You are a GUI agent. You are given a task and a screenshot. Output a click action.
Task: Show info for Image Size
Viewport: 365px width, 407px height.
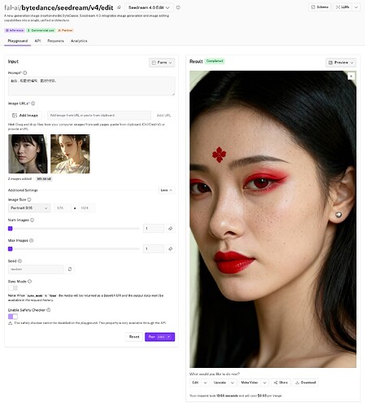click(x=29, y=199)
